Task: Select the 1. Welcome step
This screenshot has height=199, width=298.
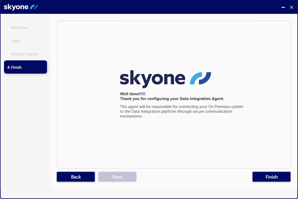Action: pyautogui.click(x=17, y=28)
